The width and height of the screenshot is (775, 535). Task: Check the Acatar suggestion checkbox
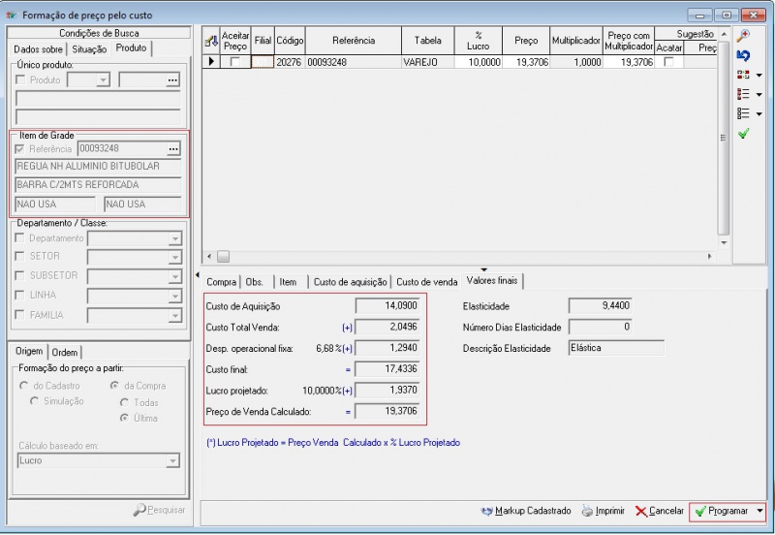[x=668, y=62]
